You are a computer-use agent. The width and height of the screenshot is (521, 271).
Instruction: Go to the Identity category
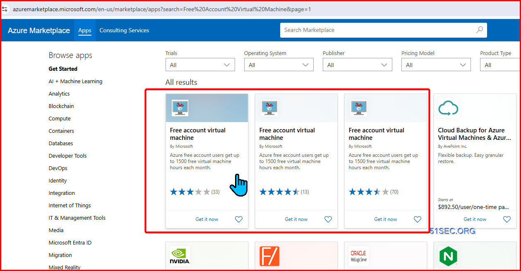[x=58, y=180]
